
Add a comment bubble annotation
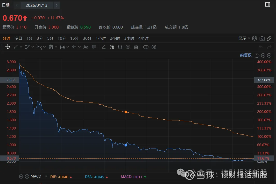94,47
